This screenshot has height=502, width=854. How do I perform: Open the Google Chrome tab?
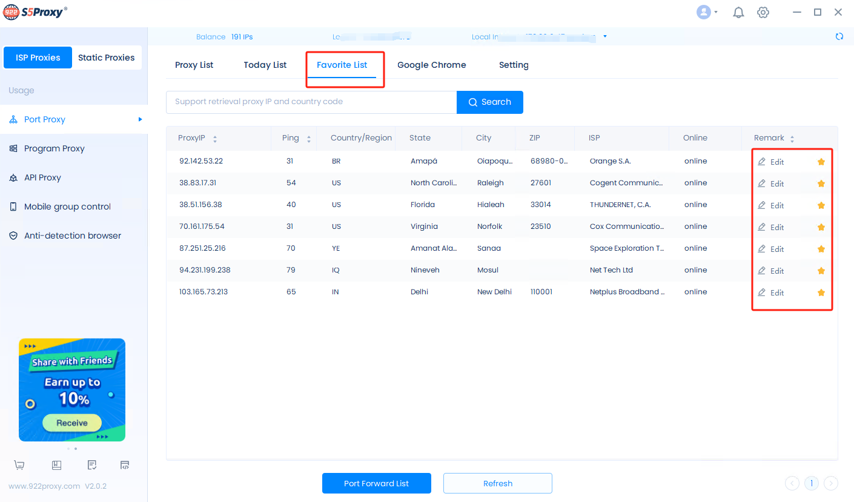pos(432,65)
